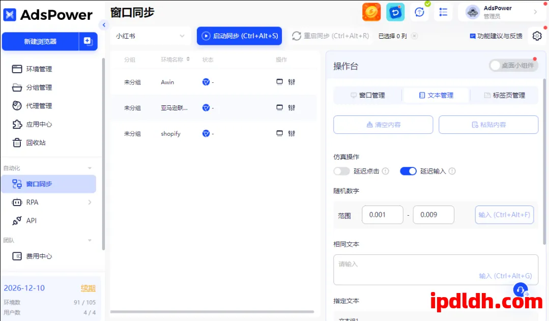Click the 0.009 range maximum field
This screenshot has height=321, width=549.
coord(434,215)
